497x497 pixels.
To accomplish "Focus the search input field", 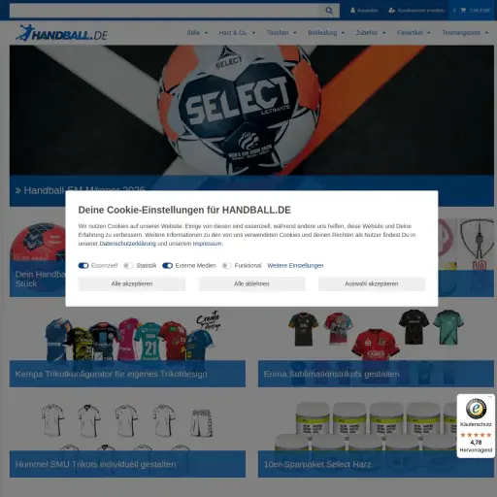I will 167,11.
